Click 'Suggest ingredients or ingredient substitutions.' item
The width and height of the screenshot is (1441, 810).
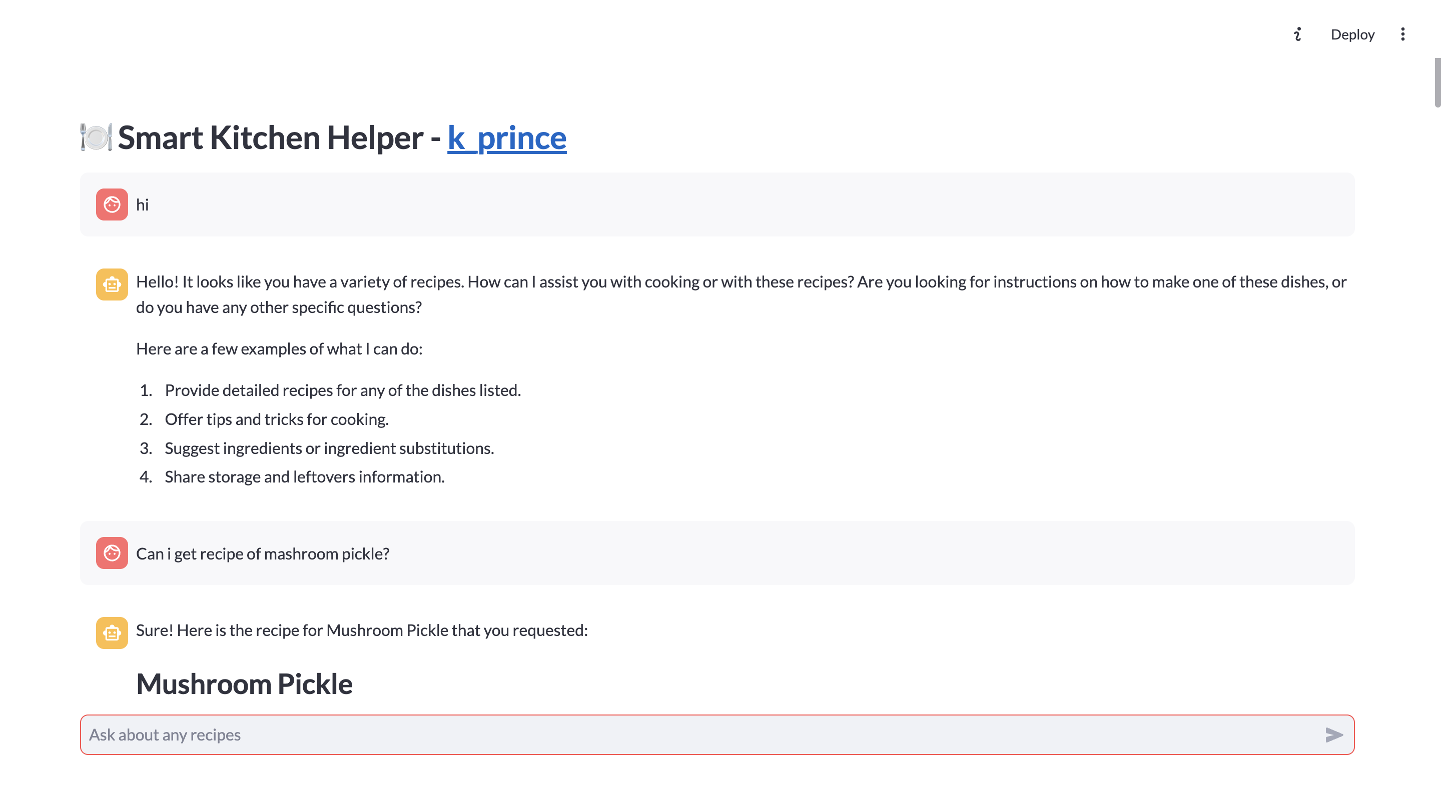click(x=330, y=448)
